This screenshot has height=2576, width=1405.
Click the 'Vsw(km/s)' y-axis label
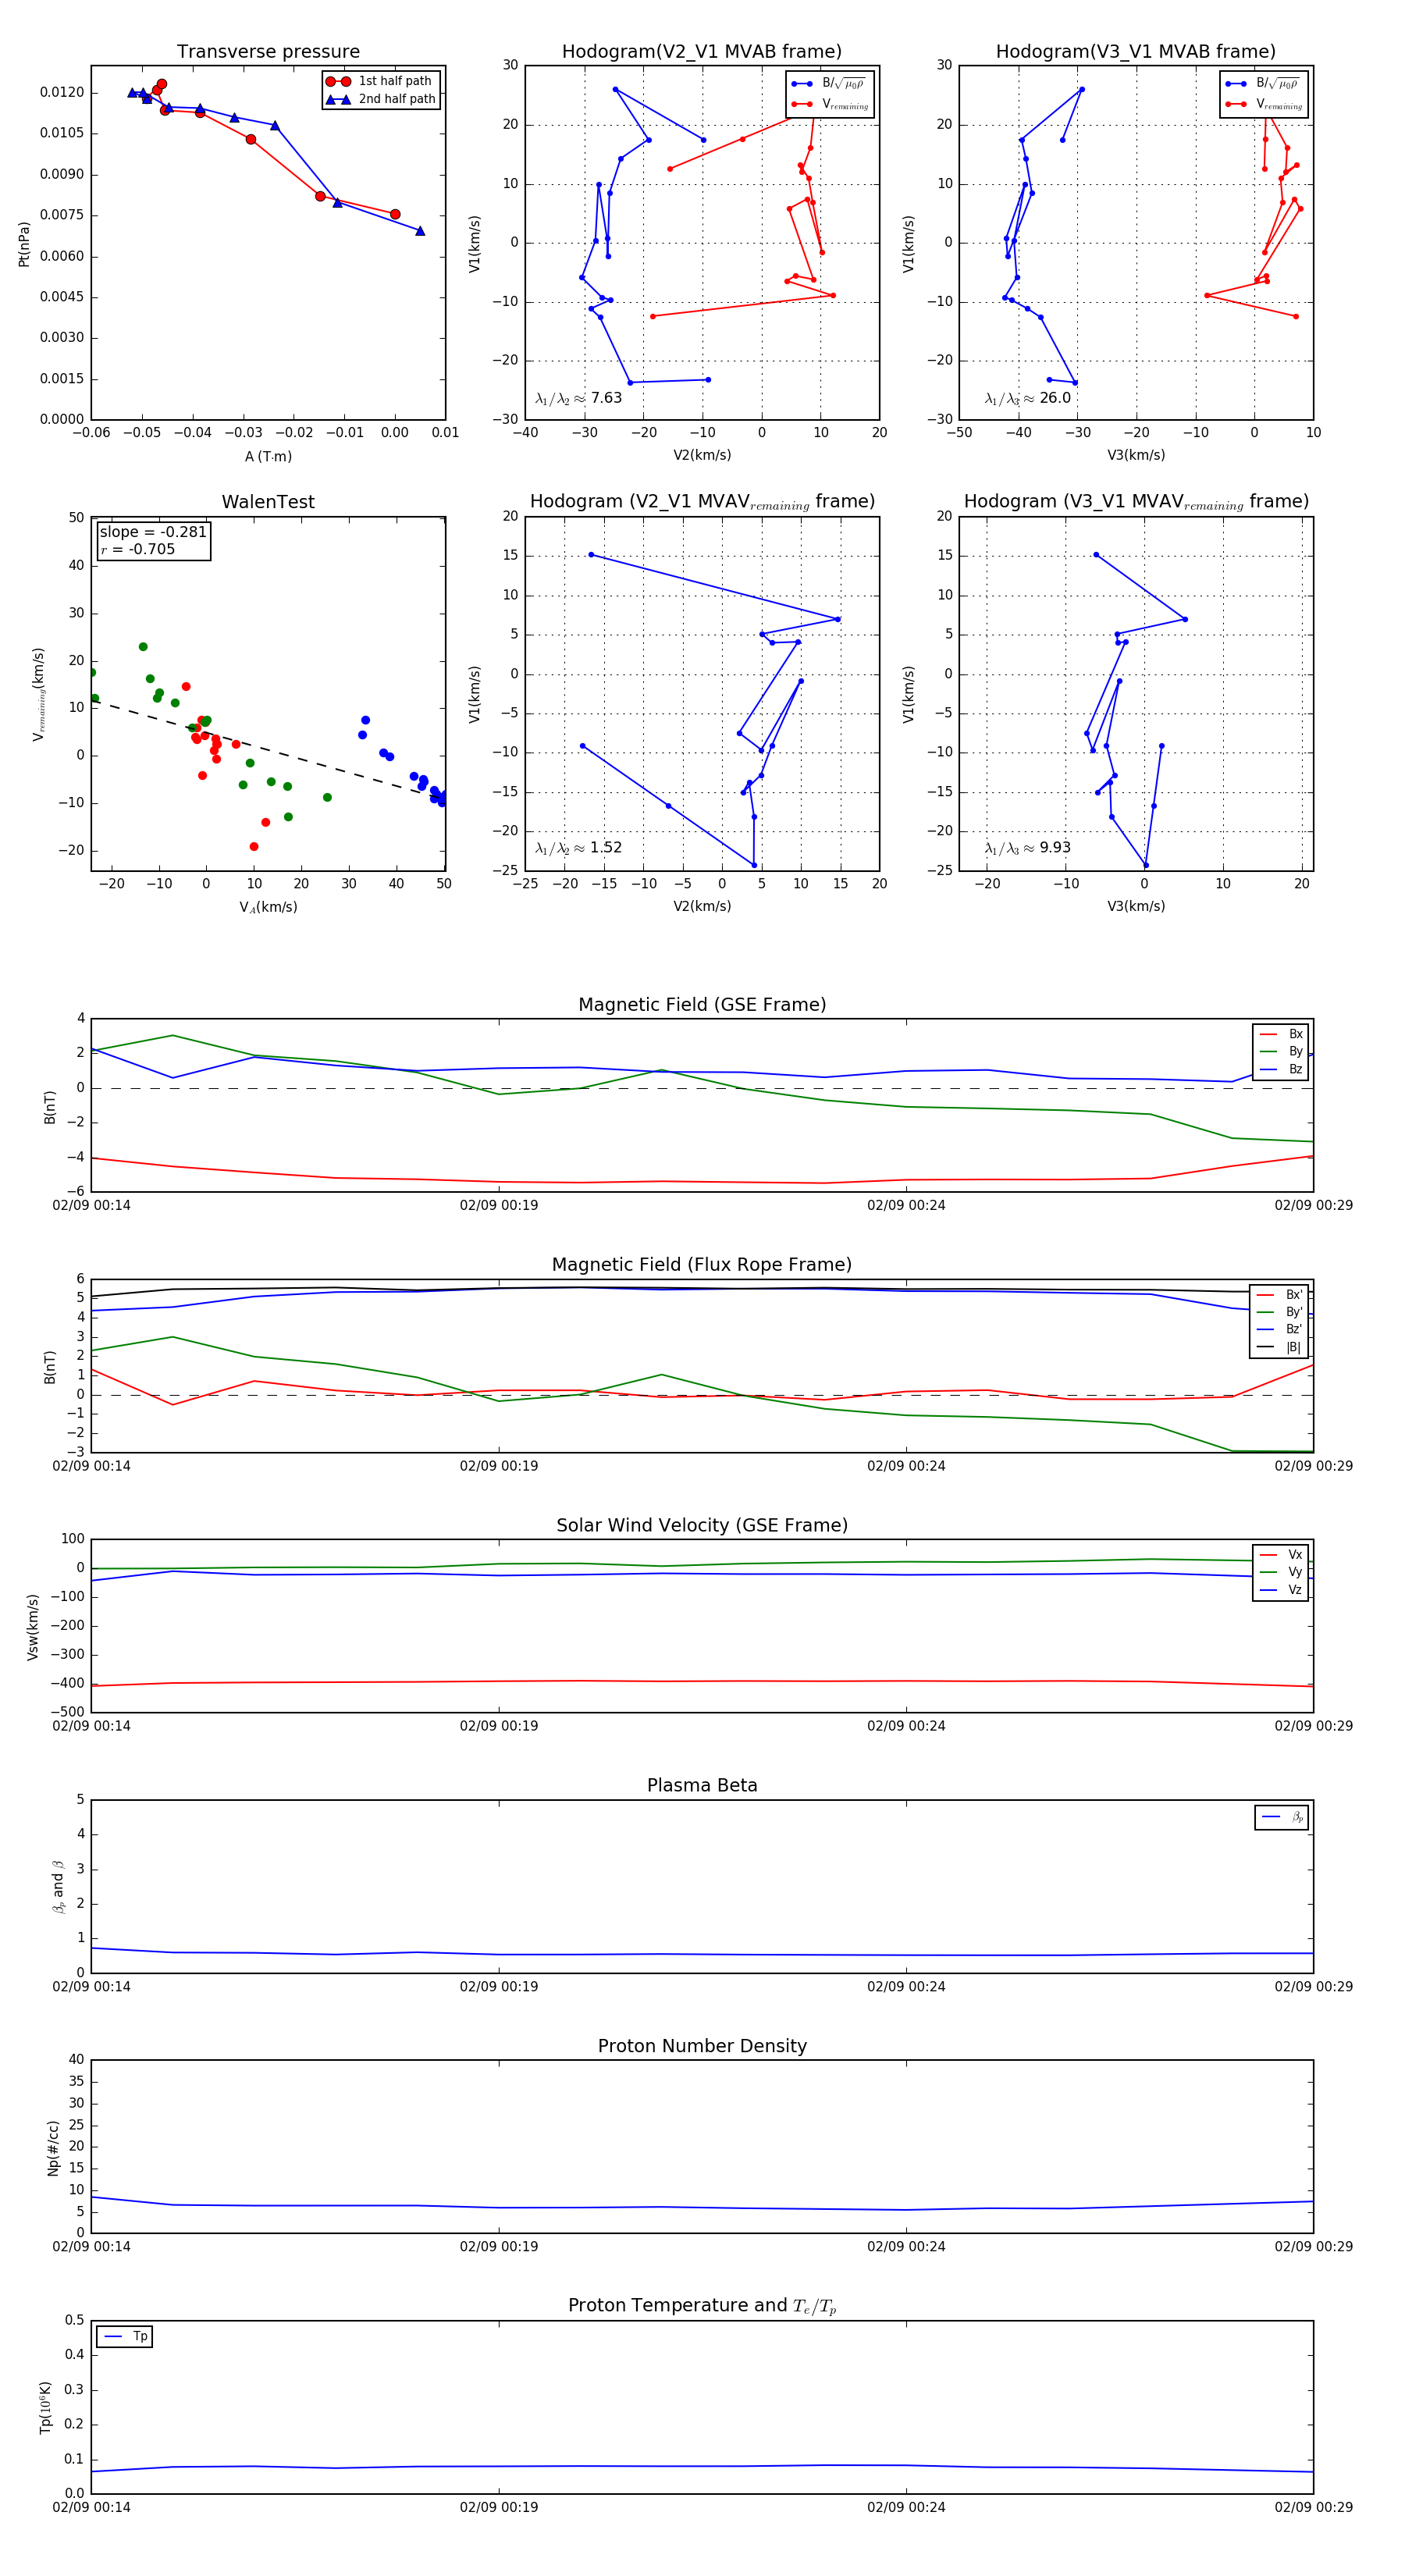[33, 1627]
